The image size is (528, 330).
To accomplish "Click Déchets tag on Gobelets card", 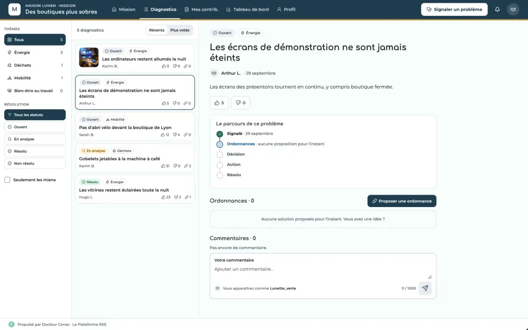I will [x=121, y=151].
